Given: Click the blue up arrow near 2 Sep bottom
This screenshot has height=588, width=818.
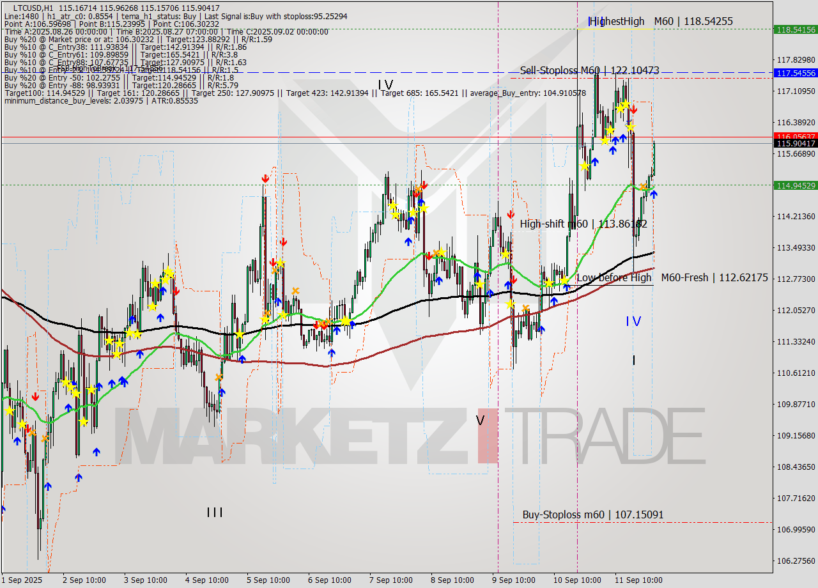Looking at the screenshot, I should click(x=80, y=477).
